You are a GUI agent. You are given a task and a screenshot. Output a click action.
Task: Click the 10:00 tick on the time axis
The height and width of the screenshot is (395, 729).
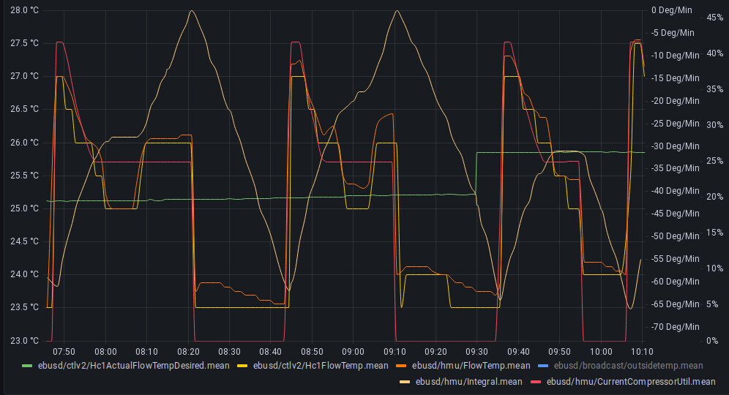click(600, 350)
